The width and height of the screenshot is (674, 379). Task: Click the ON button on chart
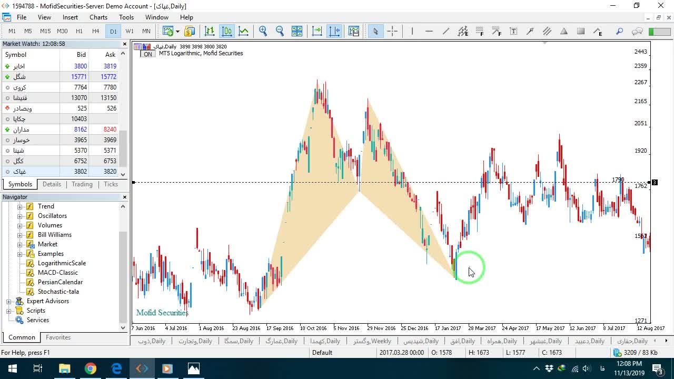point(148,54)
